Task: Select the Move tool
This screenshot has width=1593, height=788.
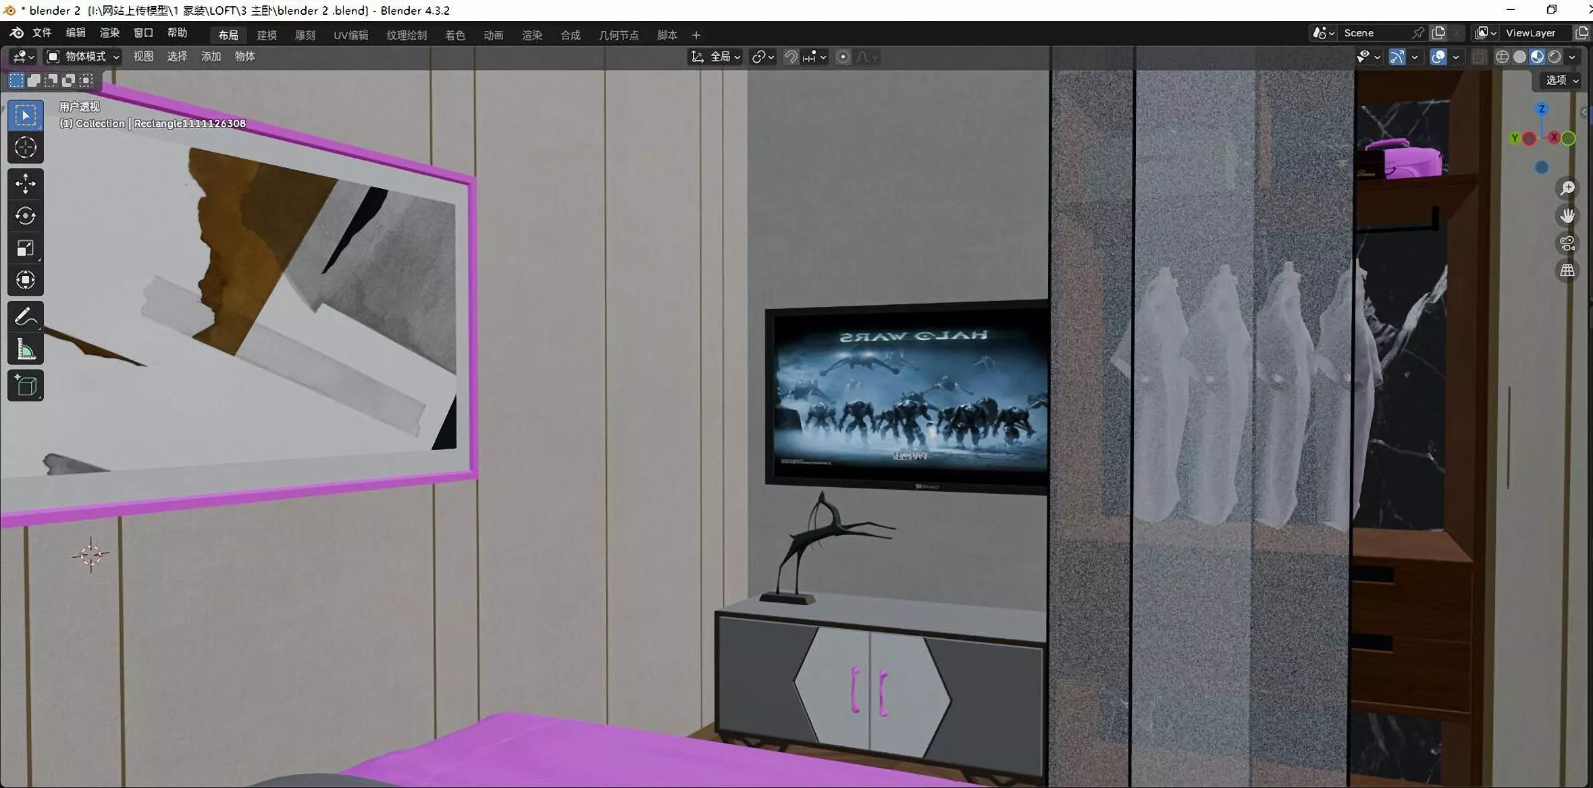Action: (26, 184)
